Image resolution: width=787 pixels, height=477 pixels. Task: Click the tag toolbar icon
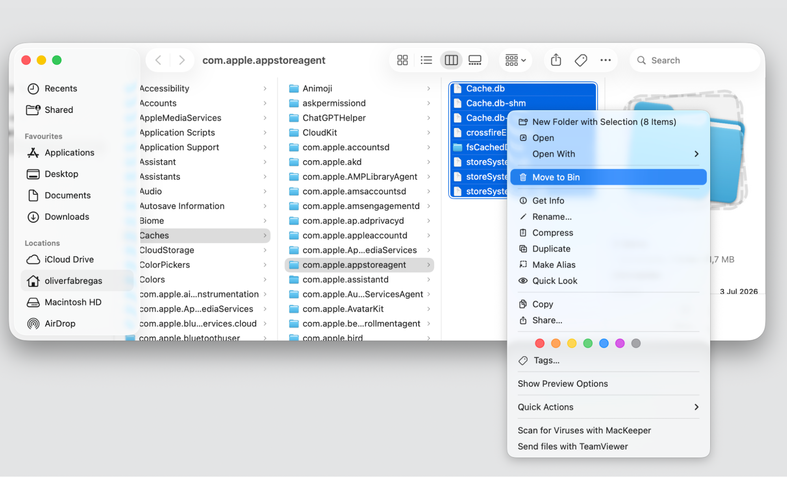click(x=581, y=60)
